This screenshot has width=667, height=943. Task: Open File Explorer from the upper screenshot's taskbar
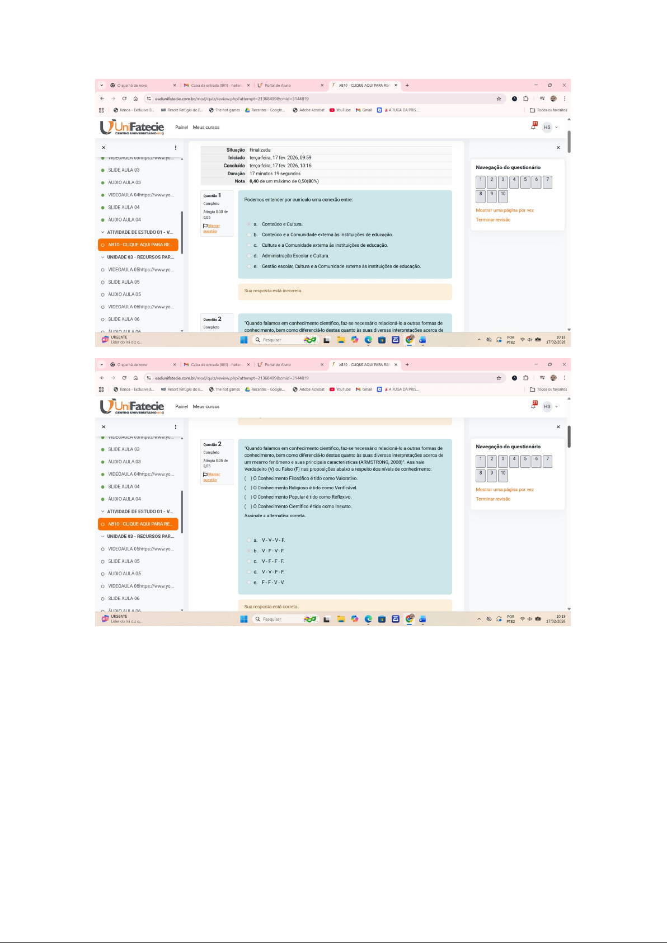340,340
